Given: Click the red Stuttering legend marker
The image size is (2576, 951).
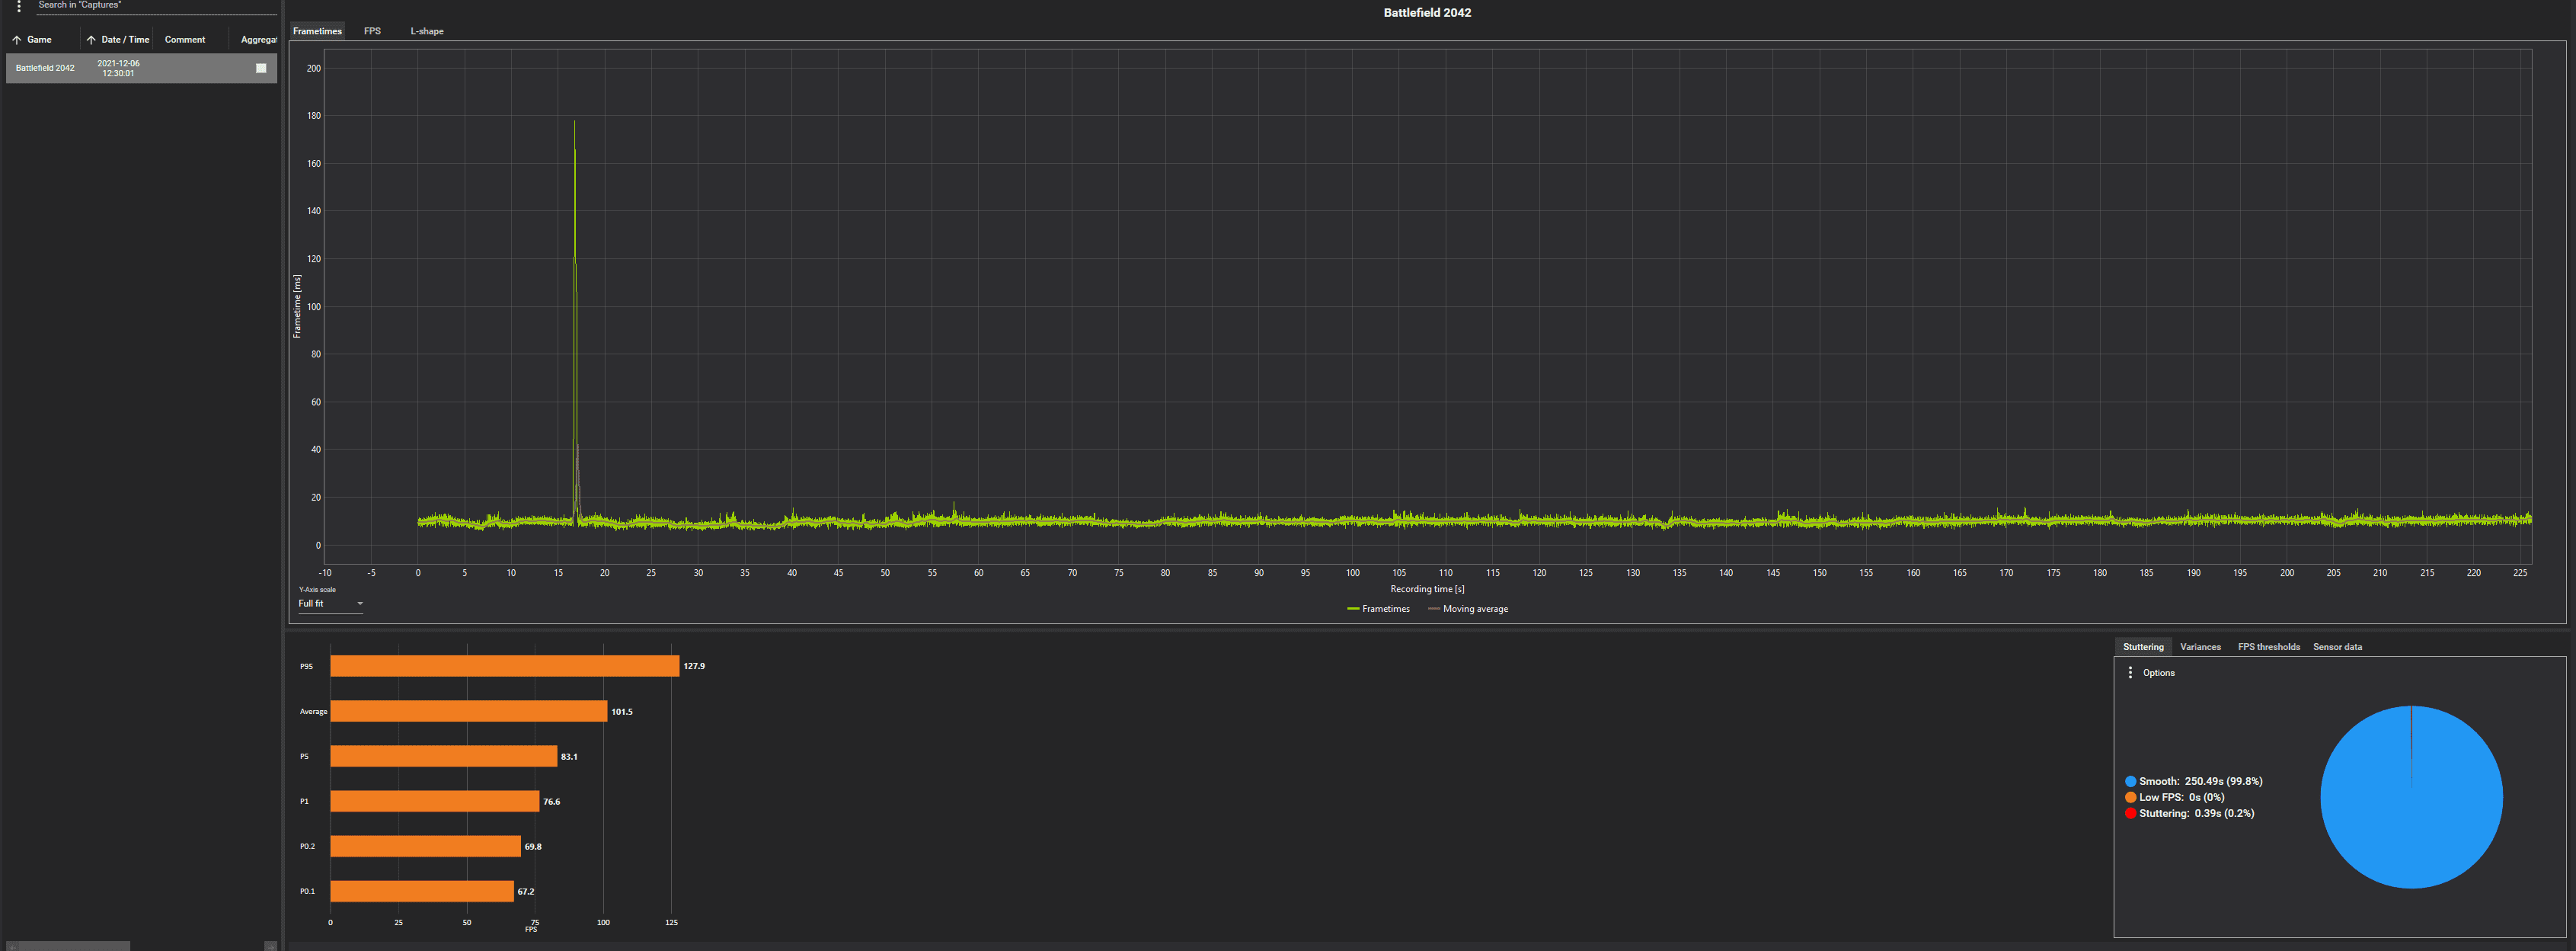Looking at the screenshot, I should [x=2130, y=814].
